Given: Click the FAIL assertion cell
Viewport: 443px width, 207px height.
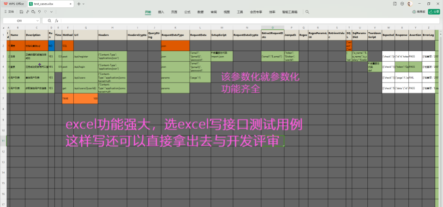Looking at the screenshot, I should tap(415, 77).
